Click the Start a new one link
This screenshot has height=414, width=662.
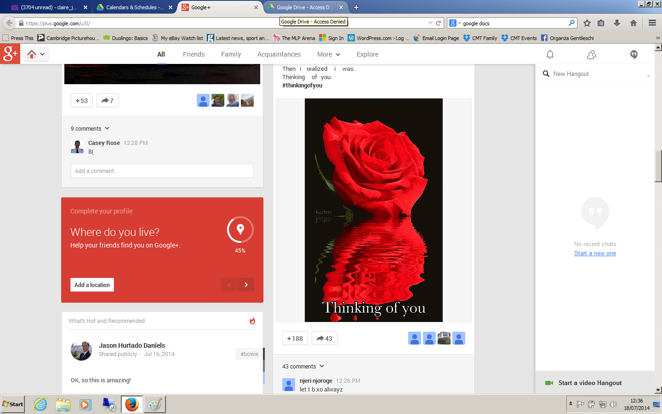click(595, 253)
